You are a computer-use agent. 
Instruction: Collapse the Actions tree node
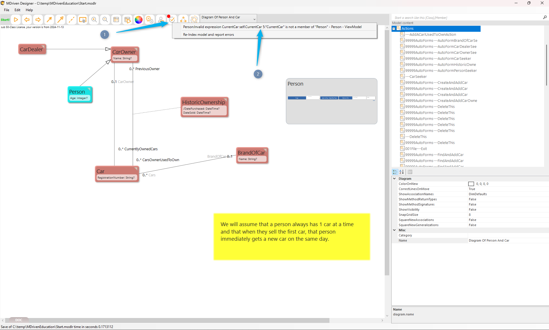tap(394, 29)
